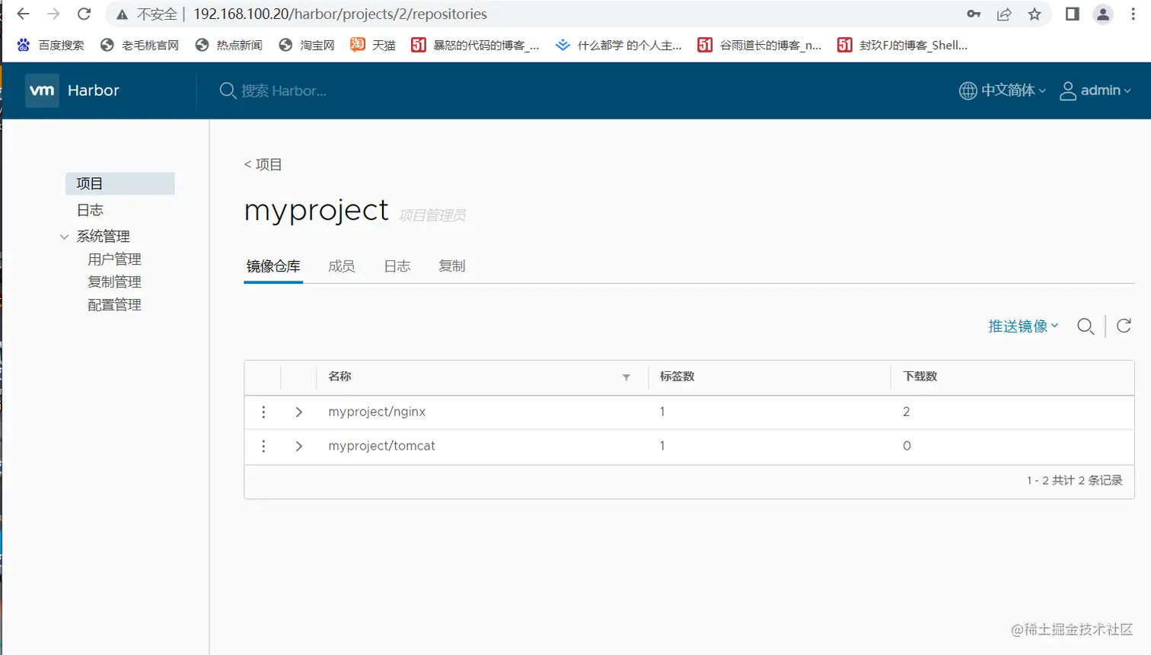Click the 1 - 2 共计 2 条记录 pagination text

pyautogui.click(x=1074, y=480)
